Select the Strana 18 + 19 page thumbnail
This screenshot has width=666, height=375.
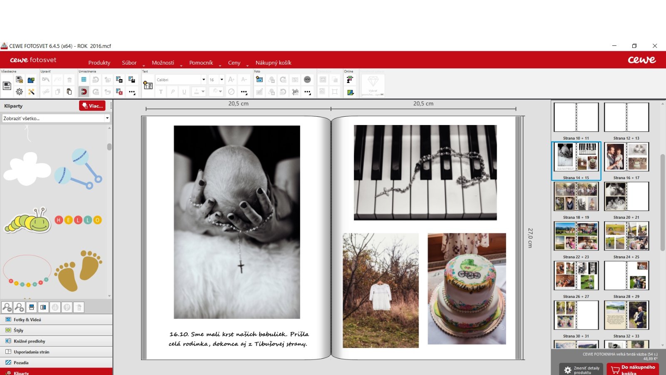pos(576,196)
